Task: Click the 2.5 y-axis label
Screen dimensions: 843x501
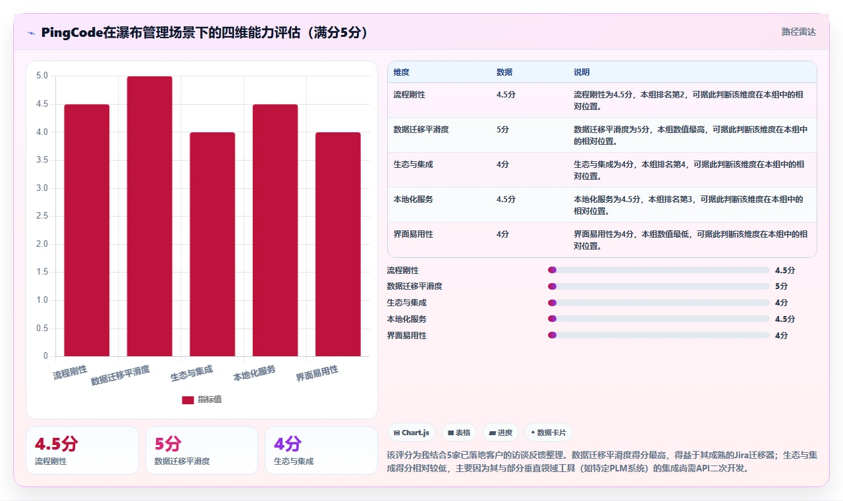Action: [42, 216]
